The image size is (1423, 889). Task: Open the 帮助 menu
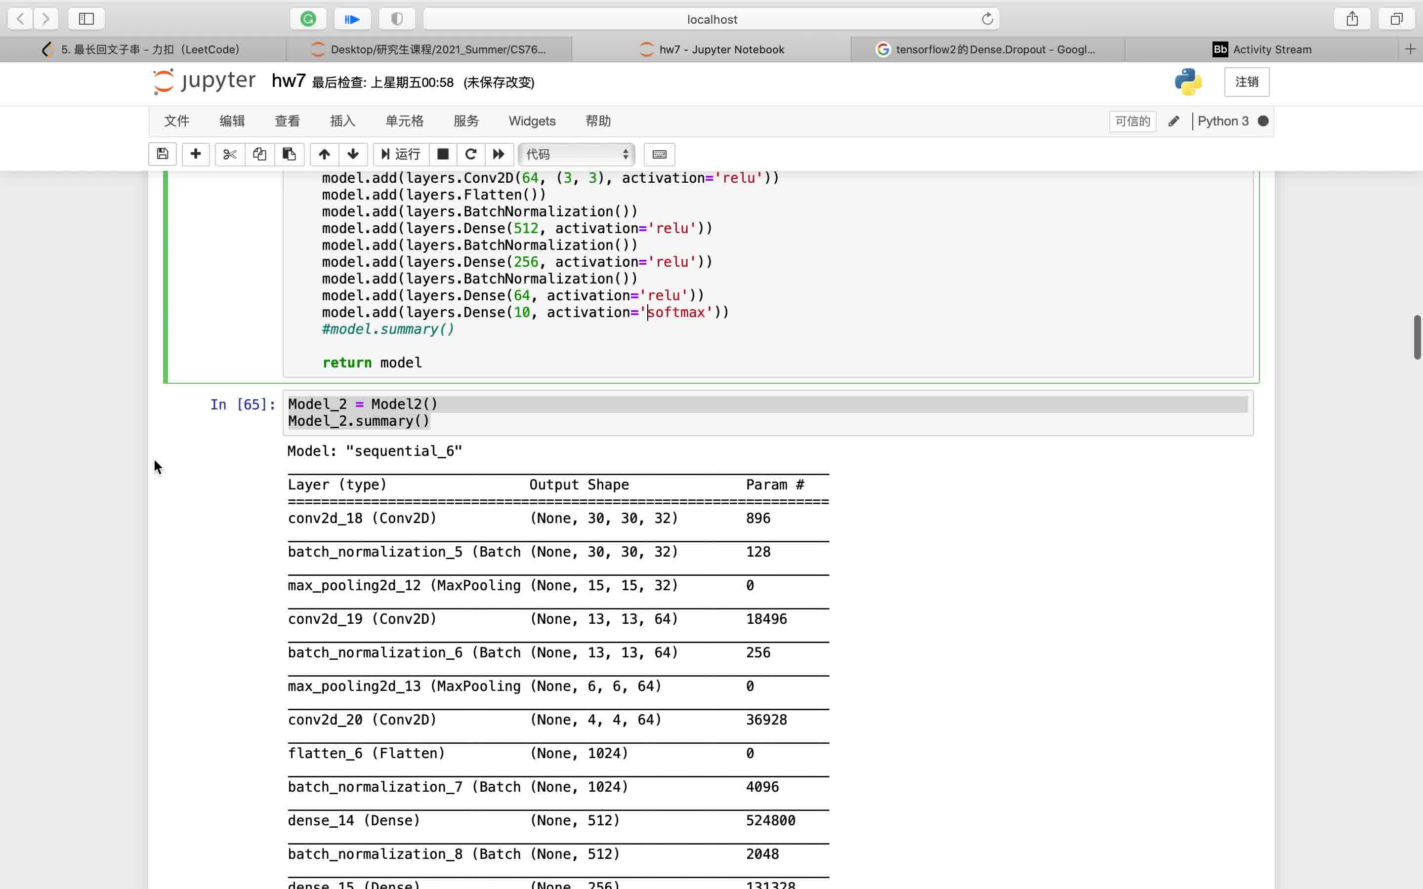[598, 121]
